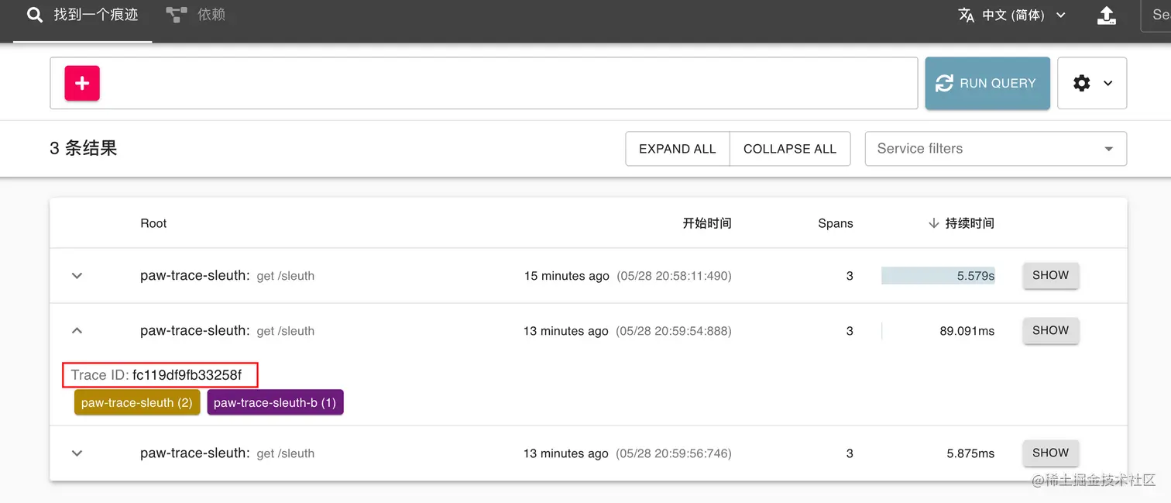Expand the first paw-trace-sleuth trace row
The height and width of the screenshot is (503, 1171).
coord(77,276)
